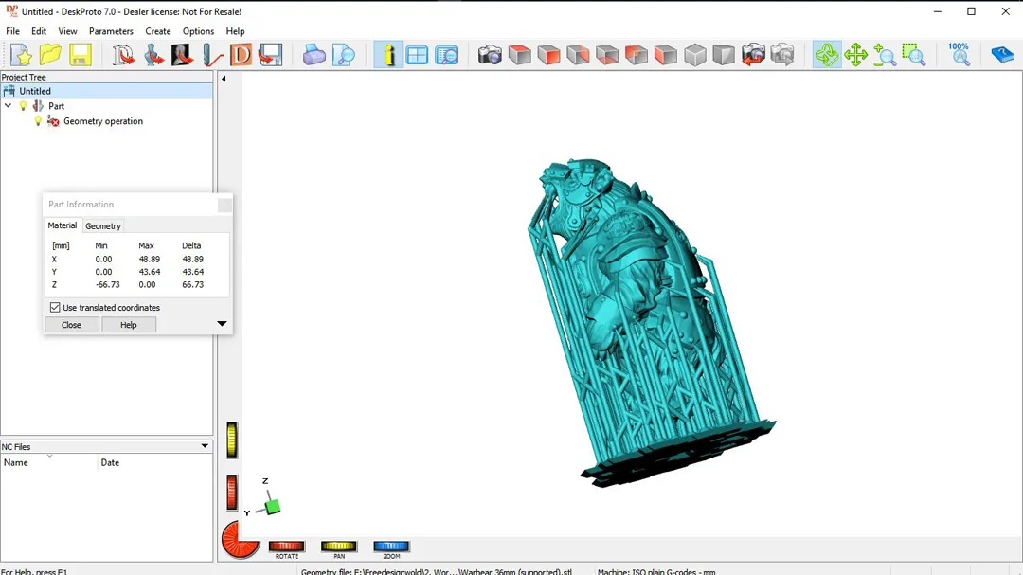
Task: Click the red ROTATE thumbwheel
Action: (x=287, y=547)
